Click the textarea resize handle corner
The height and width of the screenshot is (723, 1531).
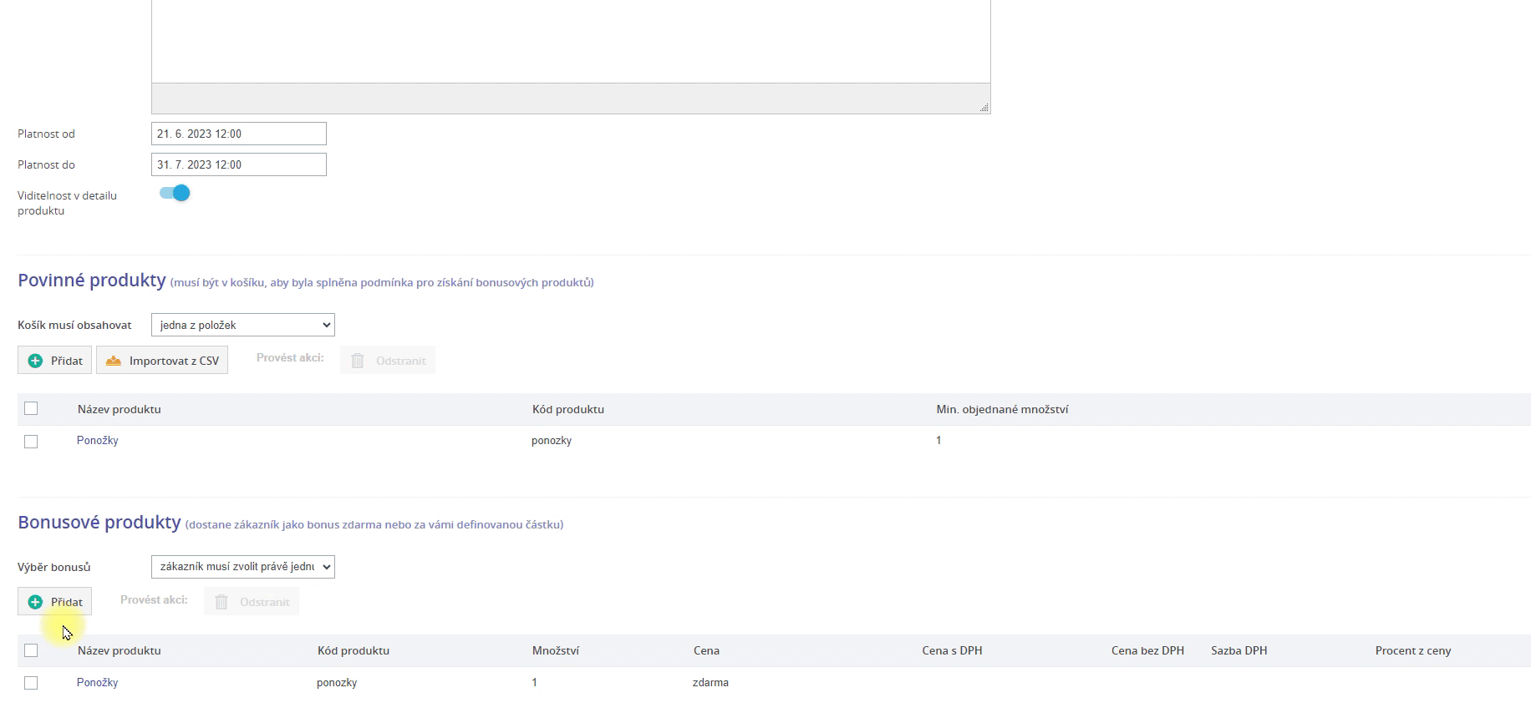click(x=984, y=108)
